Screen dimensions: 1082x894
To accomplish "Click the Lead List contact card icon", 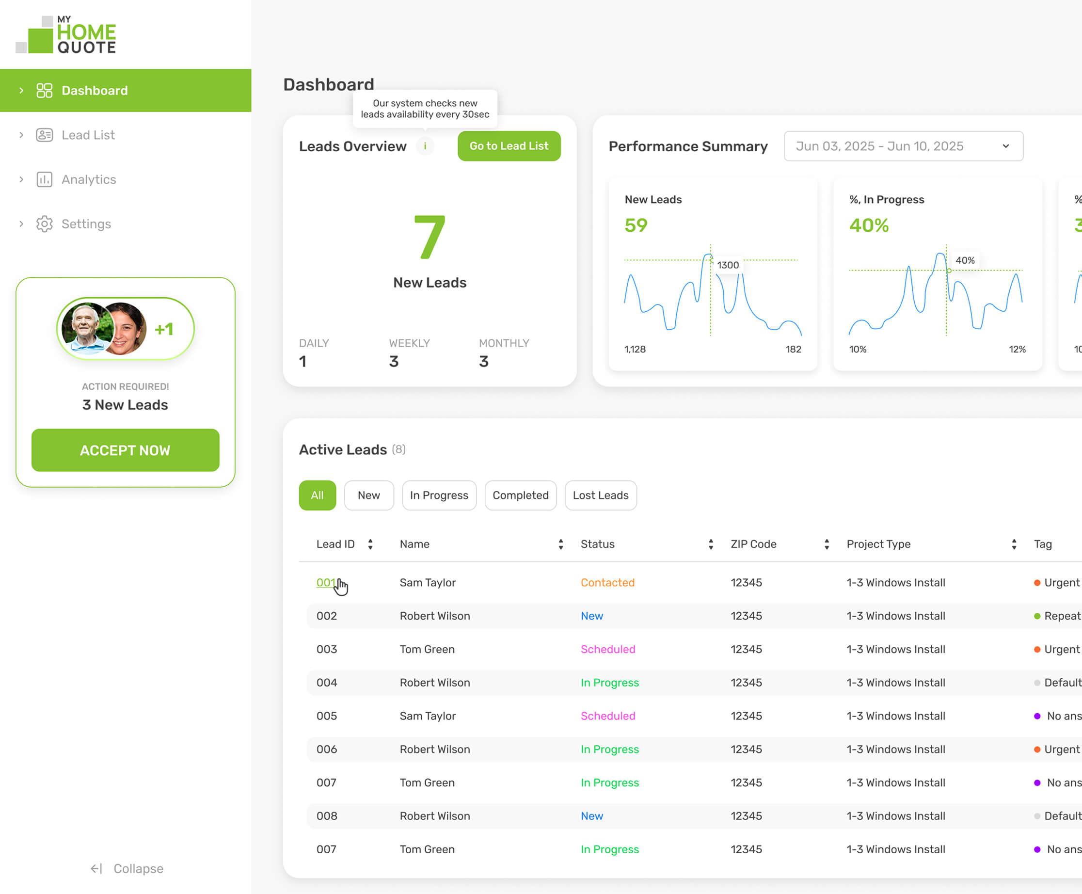I will pos(44,135).
